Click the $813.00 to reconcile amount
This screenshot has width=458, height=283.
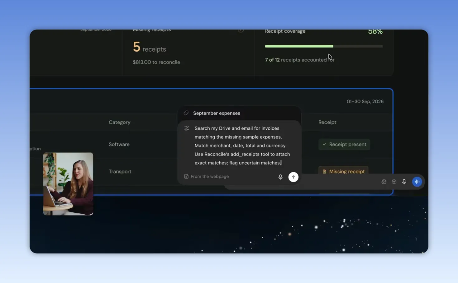click(x=156, y=62)
